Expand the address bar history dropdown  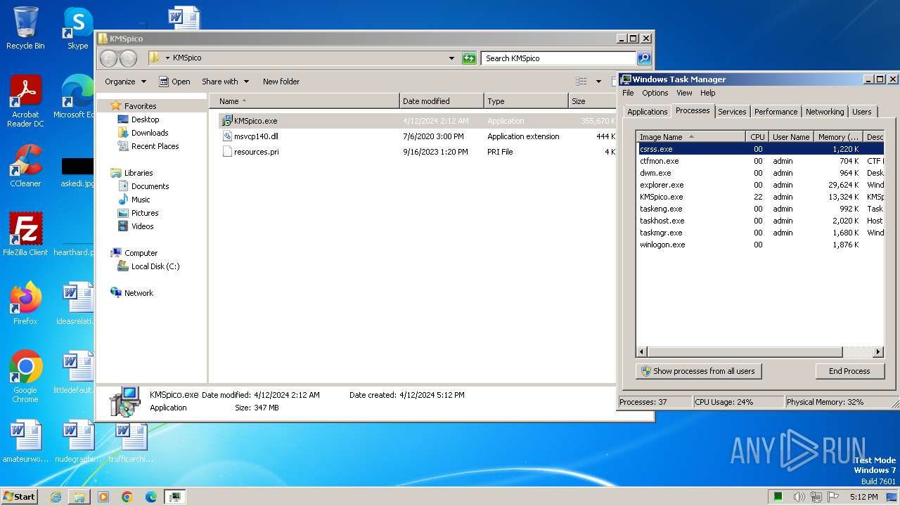(451, 58)
